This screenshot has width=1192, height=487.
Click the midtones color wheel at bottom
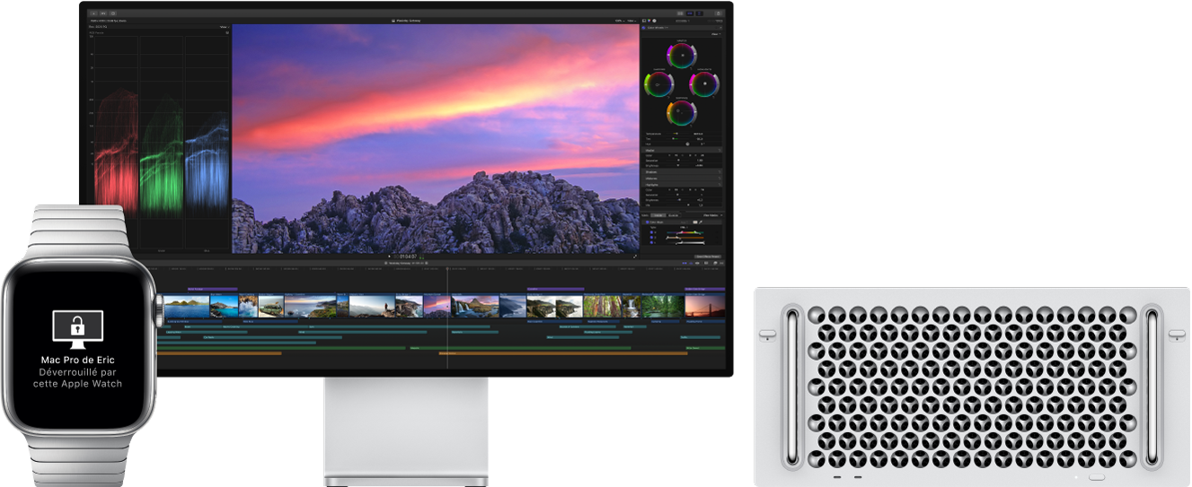tap(683, 112)
